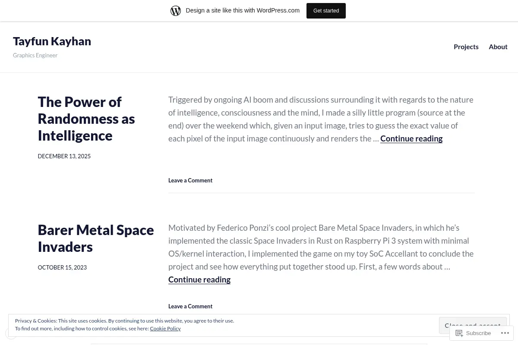518x345 pixels.
Task: Click Continue reading for the Randomness post
Action: click(x=411, y=138)
